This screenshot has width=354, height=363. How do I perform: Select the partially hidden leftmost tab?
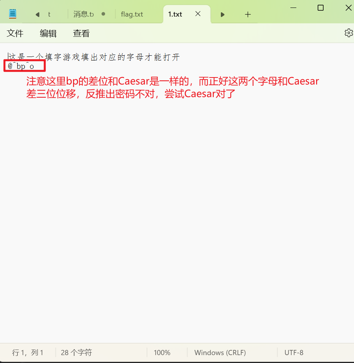click(x=49, y=14)
